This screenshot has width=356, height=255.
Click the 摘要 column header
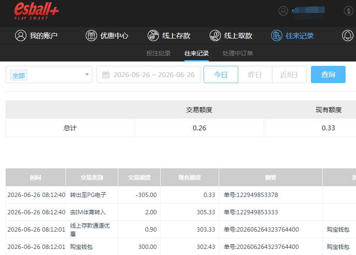click(271, 178)
